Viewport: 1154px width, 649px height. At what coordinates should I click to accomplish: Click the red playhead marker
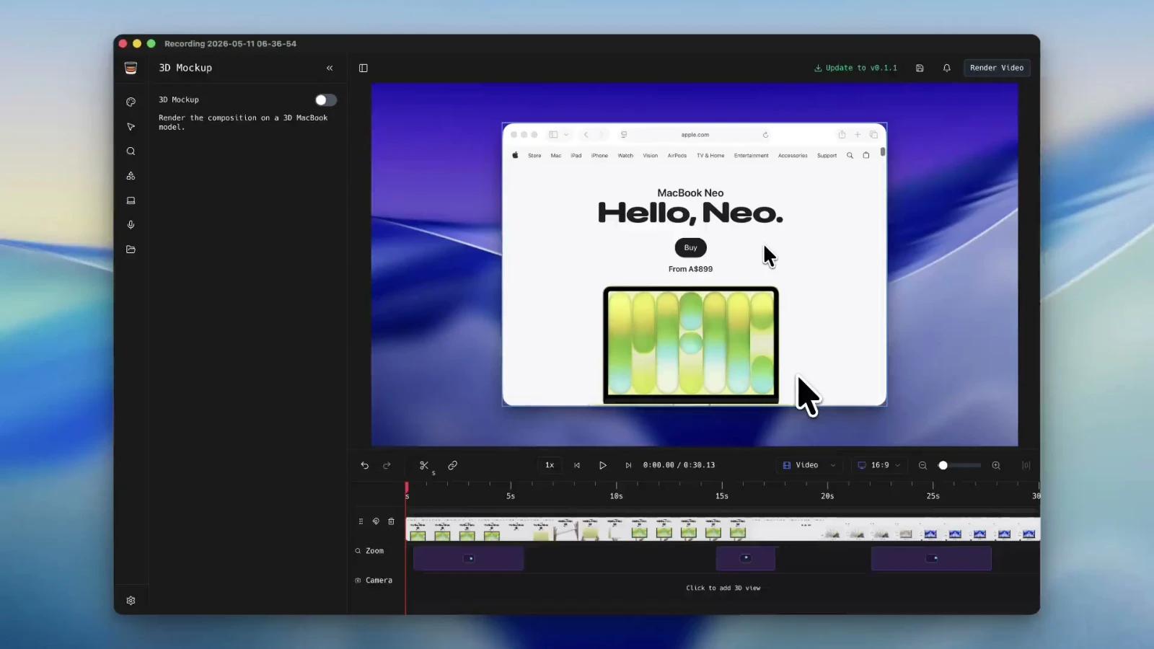(x=407, y=488)
